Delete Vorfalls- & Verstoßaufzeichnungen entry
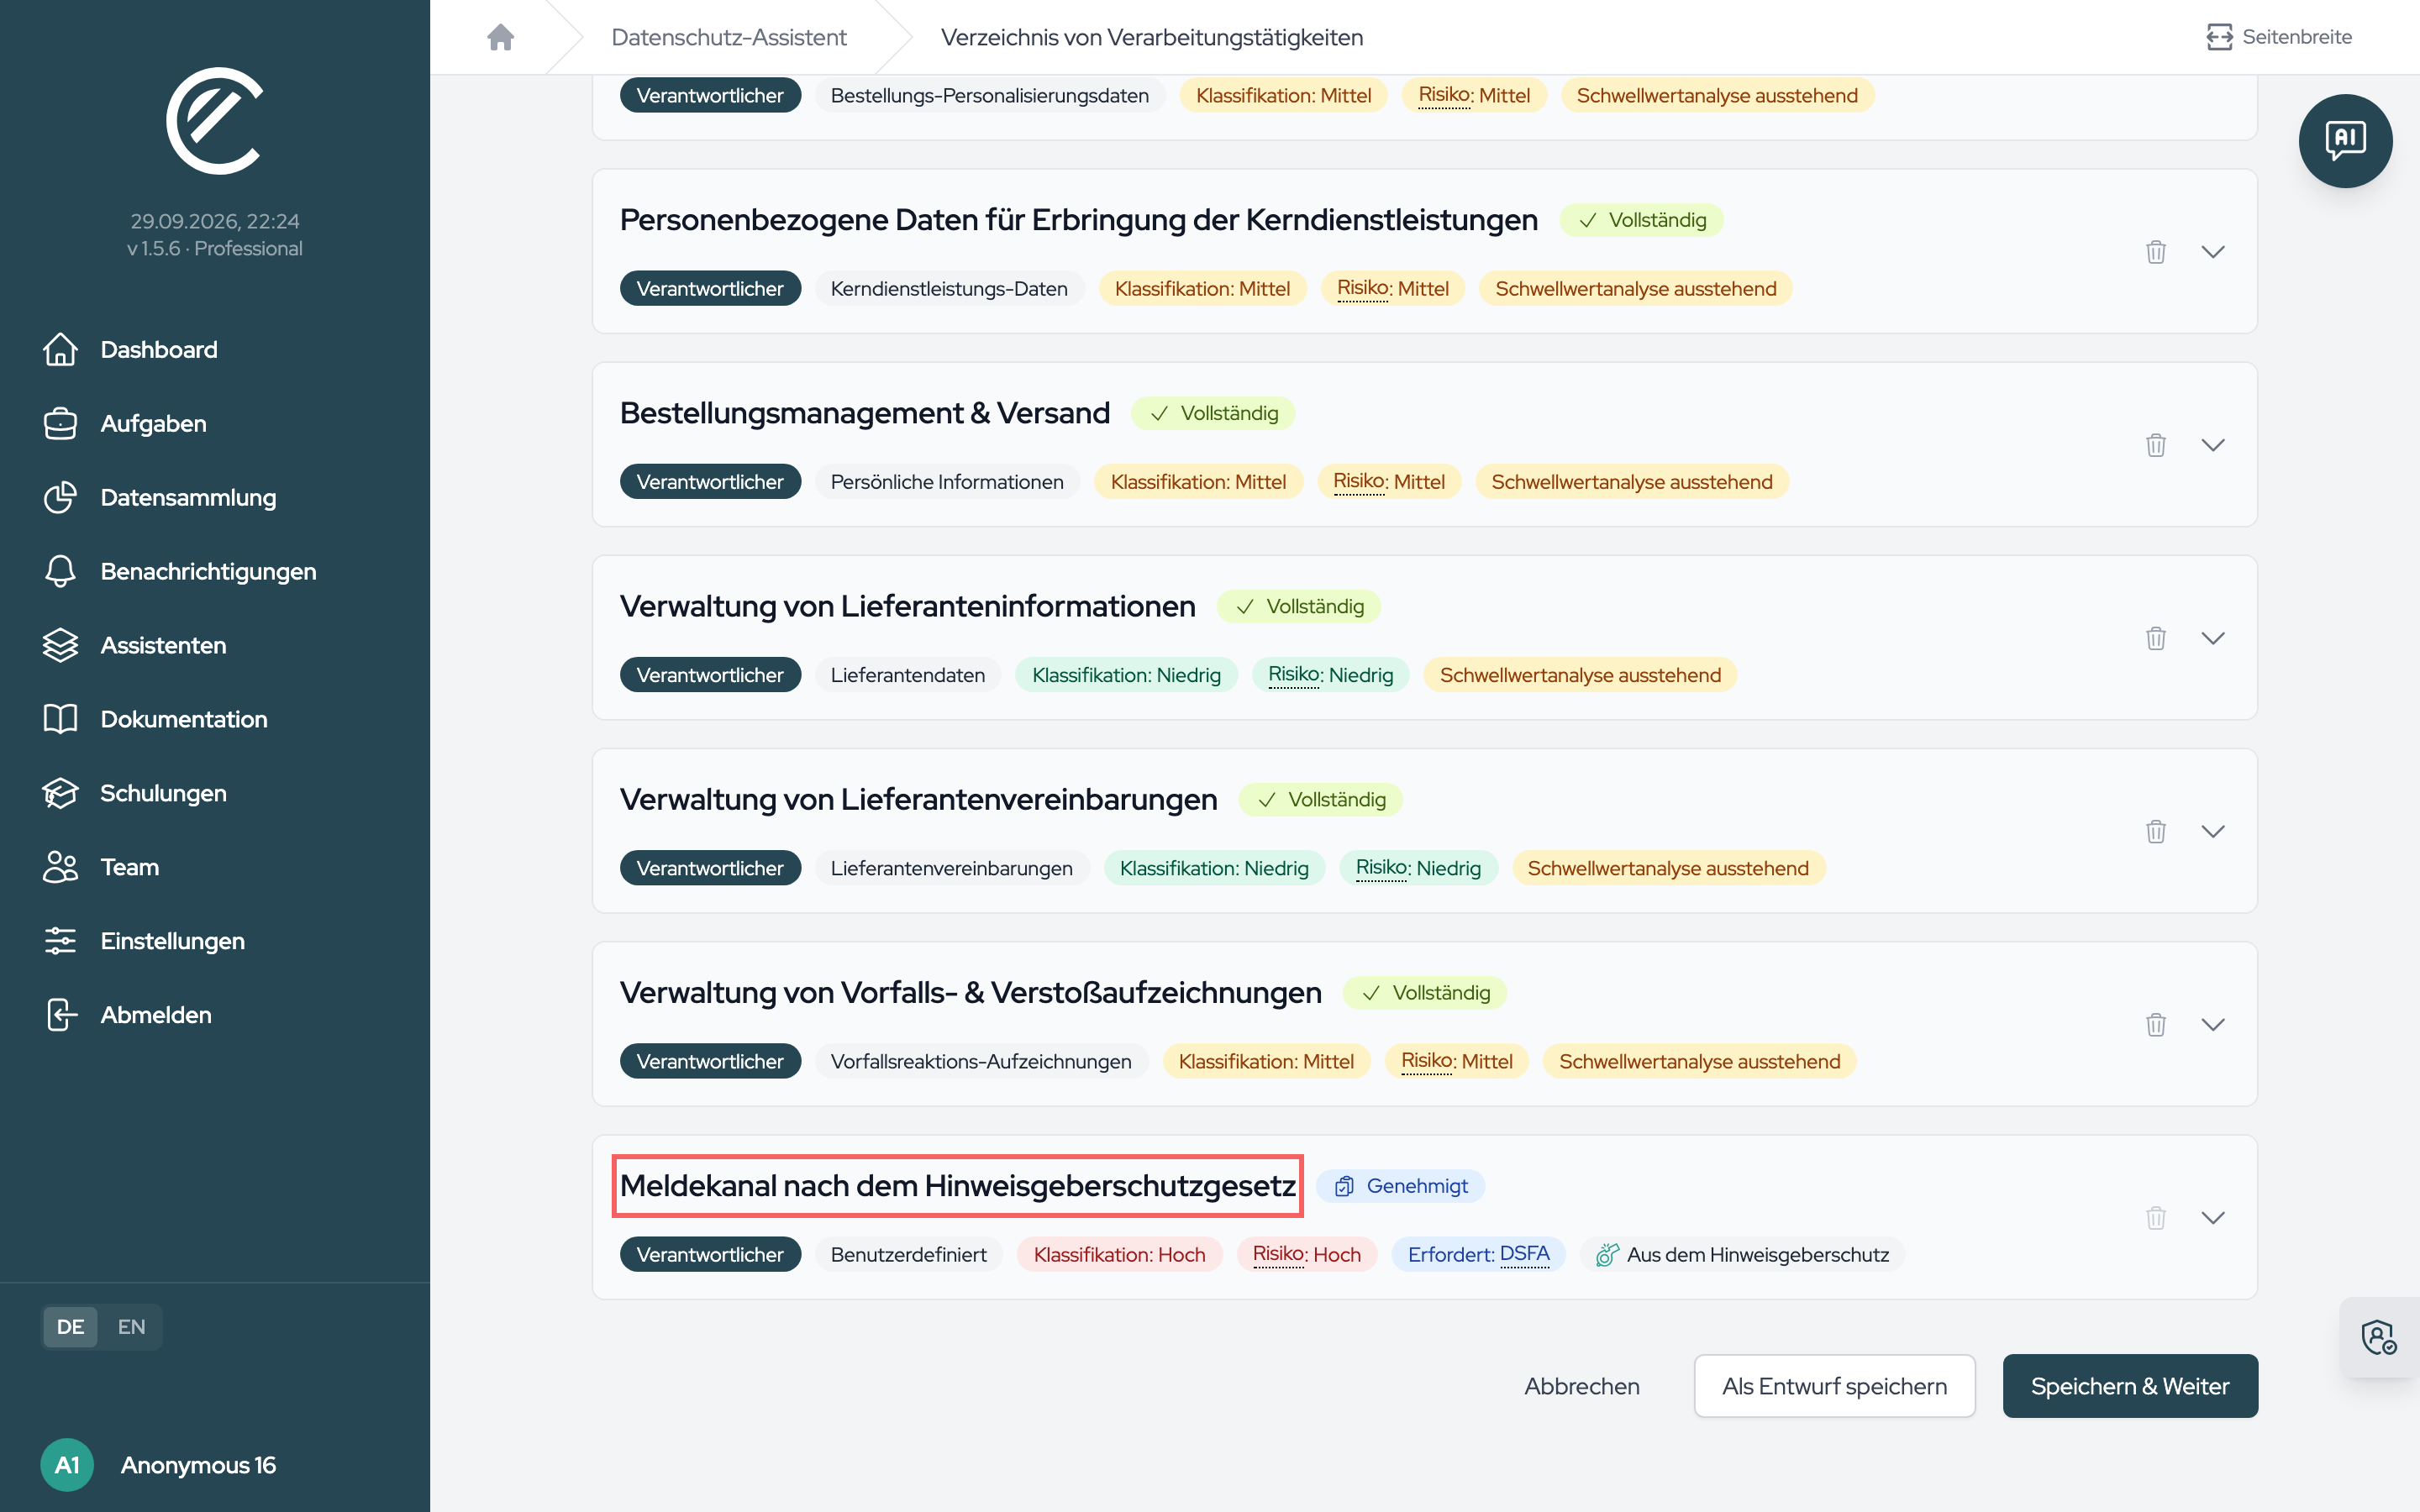2420x1512 pixels. 2155,1023
